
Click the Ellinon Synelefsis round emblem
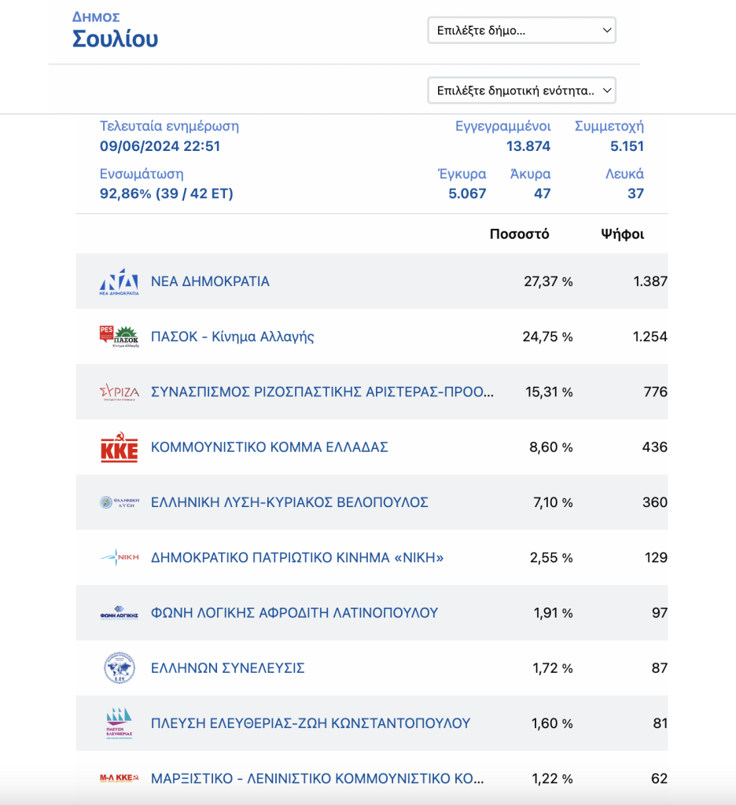pos(120,668)
